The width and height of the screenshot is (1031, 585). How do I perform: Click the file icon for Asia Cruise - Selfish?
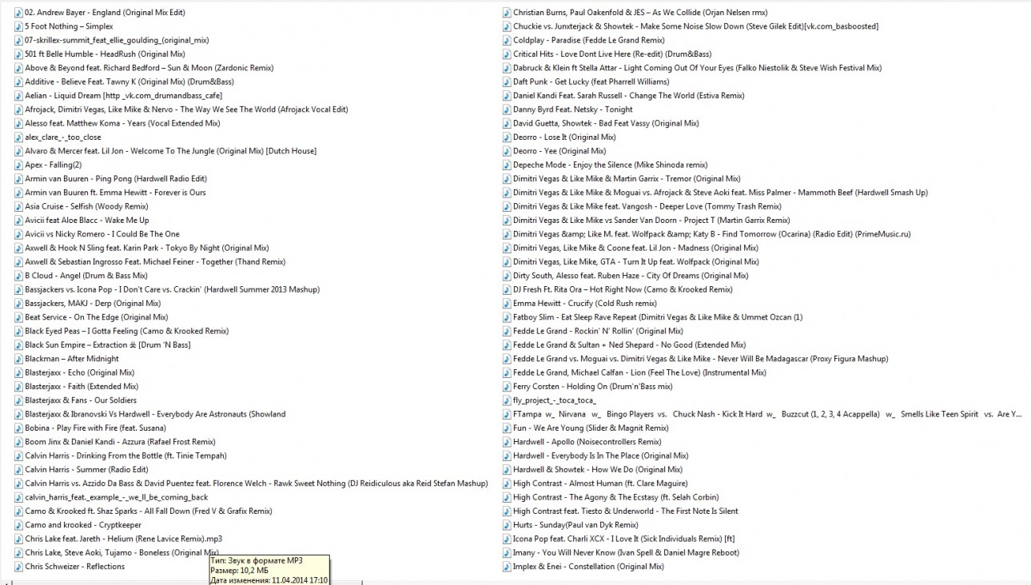click(x=18, y=206)
